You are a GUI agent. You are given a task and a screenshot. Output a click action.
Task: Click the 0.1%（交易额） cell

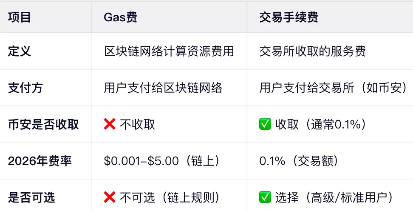[299, 161]
